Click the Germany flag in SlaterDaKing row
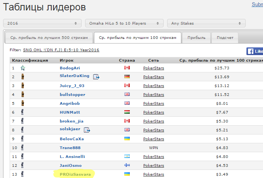 click(127, 77)
